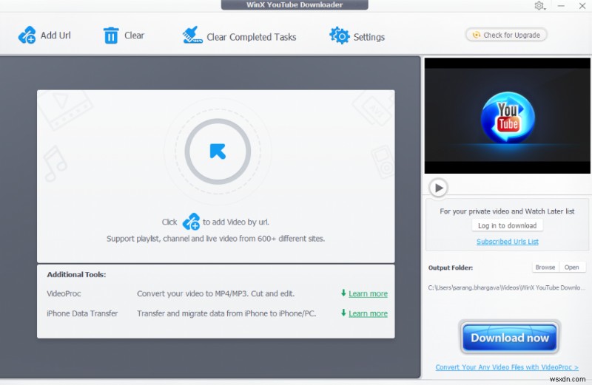Open the Subscribed Urls List link
This screenshot has width=592, height=385.
pos(507,242)
